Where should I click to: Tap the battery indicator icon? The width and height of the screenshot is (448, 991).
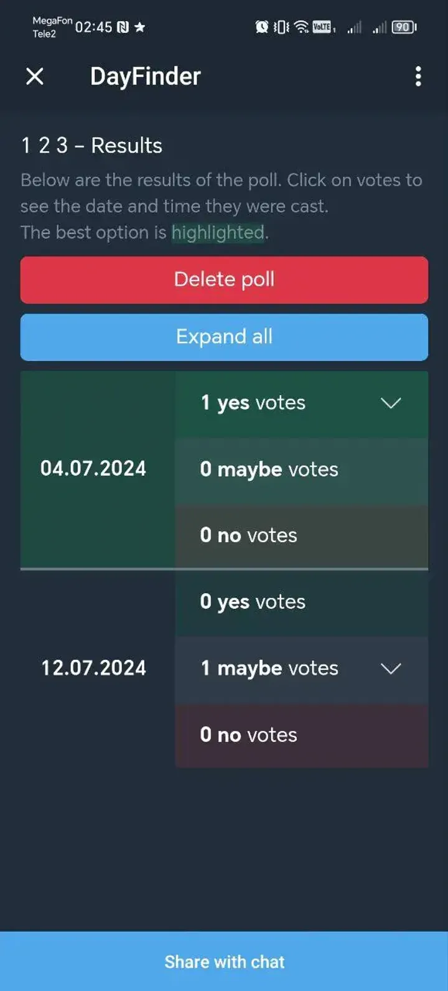(x=404, y=27)
